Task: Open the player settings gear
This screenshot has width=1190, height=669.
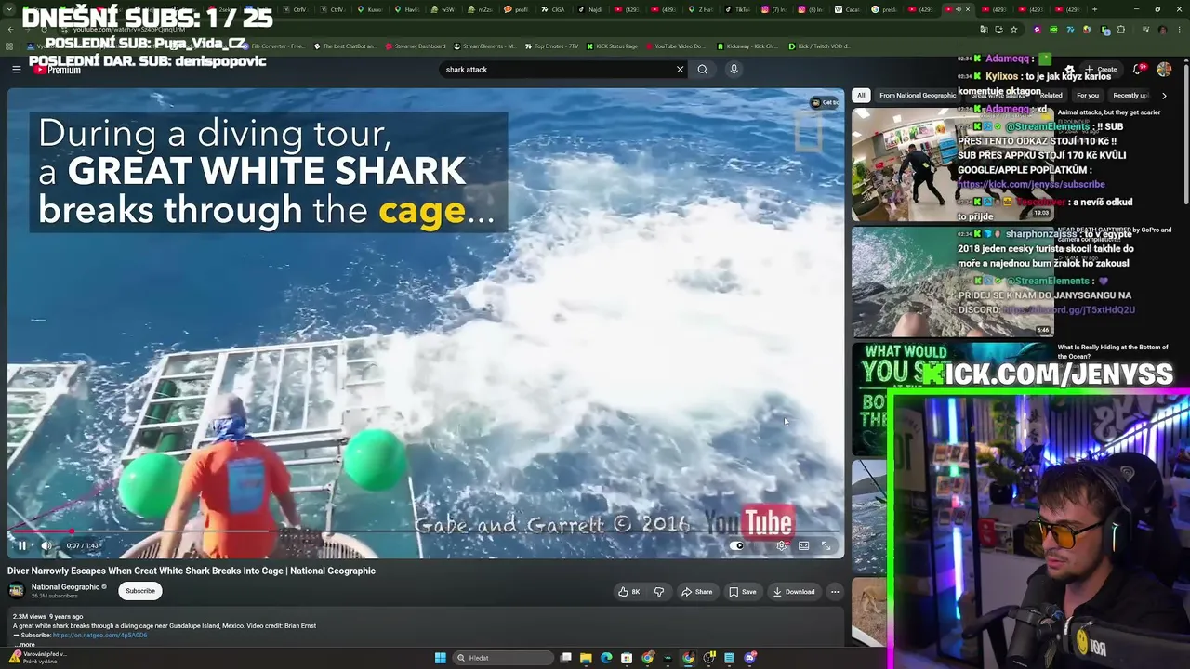Action: tap(781, 546)
